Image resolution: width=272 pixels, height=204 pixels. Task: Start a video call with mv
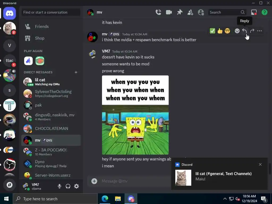click(x=169, y=12)
